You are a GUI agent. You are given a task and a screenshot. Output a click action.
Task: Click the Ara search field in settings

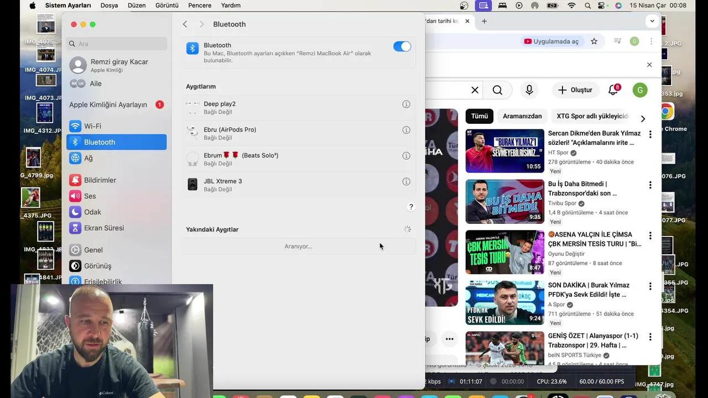click(x=117, y=44)
